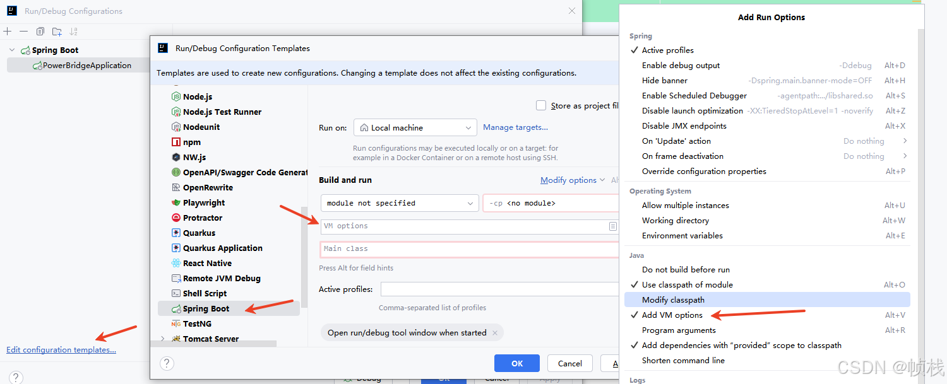The image size is (947, 384).
Task: Focus the -cp no module field
Action: (551, 203)
